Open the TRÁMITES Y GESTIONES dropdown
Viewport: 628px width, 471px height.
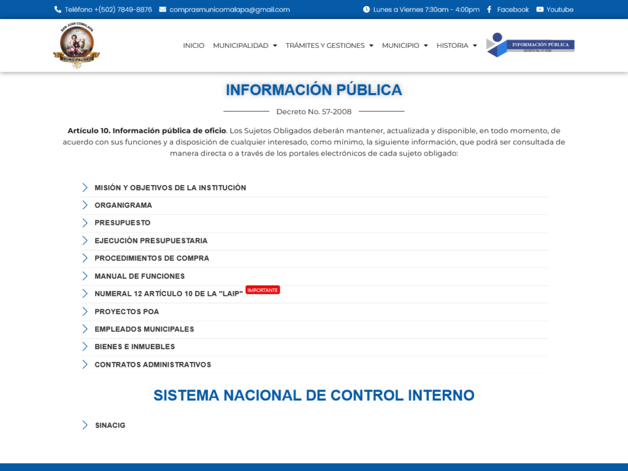(x=329, y=45)
